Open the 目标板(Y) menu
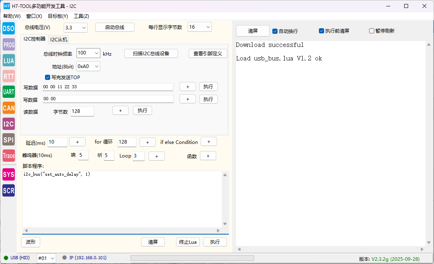The height and width of the screenshot is (264, 434). point(58,16)
